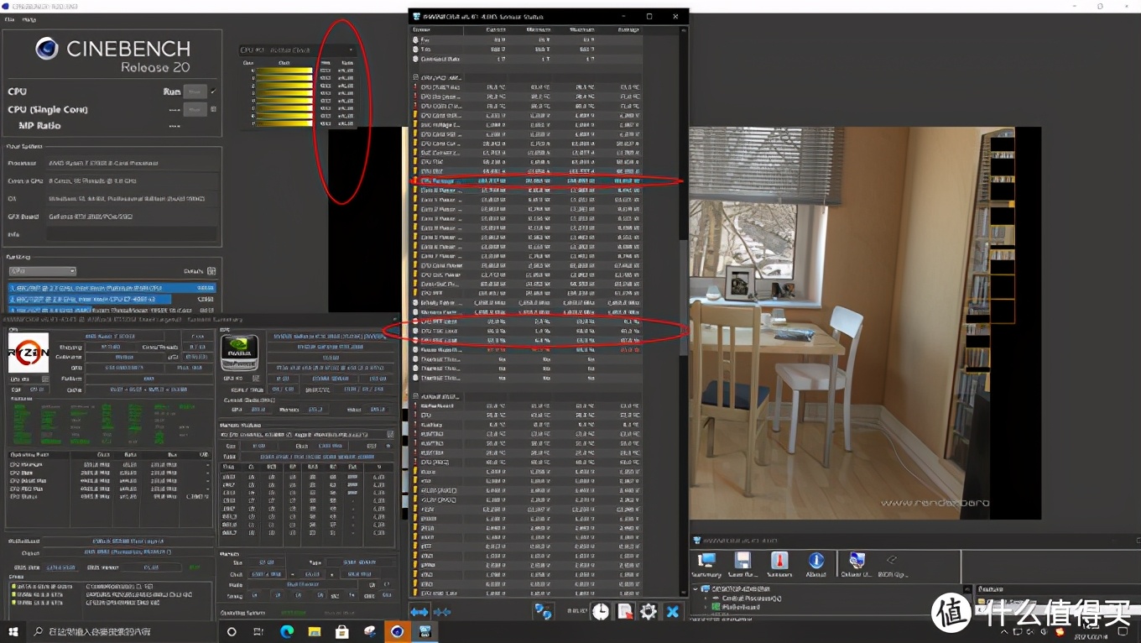Expand the Central Processor(s) tree node

pos(706,598)
